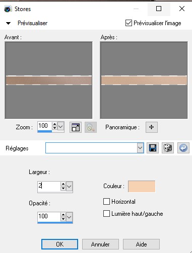Open the Couleur peach color swatch
This screenshot has height=253, width=192.
coord(142,186)
